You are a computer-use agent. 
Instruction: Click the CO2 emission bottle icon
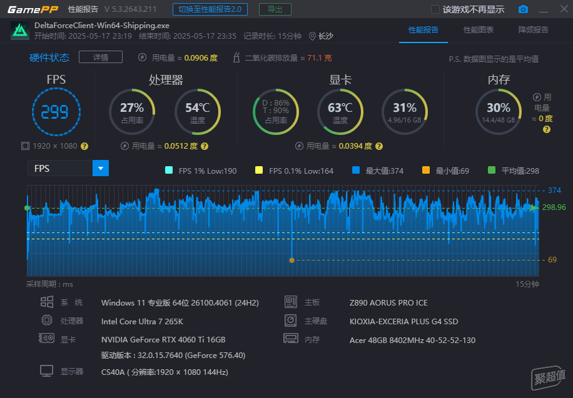tap(236, 57)
